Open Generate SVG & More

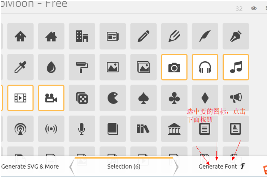pos(30,166)
